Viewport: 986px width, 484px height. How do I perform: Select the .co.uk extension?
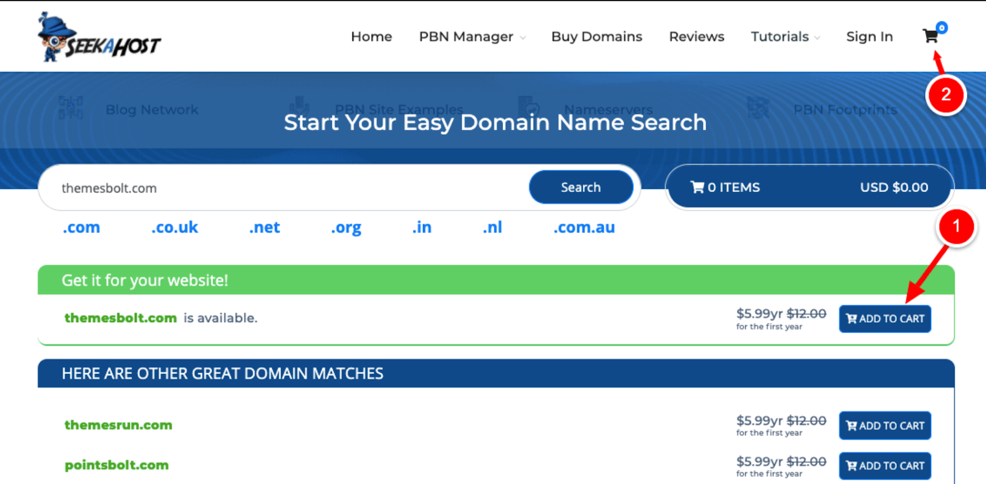pyautogui.click(x=175, y=227)
